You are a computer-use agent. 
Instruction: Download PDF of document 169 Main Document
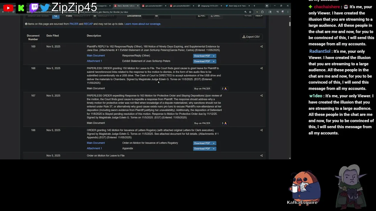click(202, 56)
